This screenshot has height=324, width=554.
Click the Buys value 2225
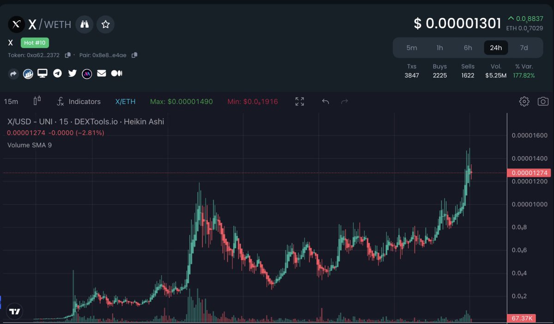click(440, 75)
